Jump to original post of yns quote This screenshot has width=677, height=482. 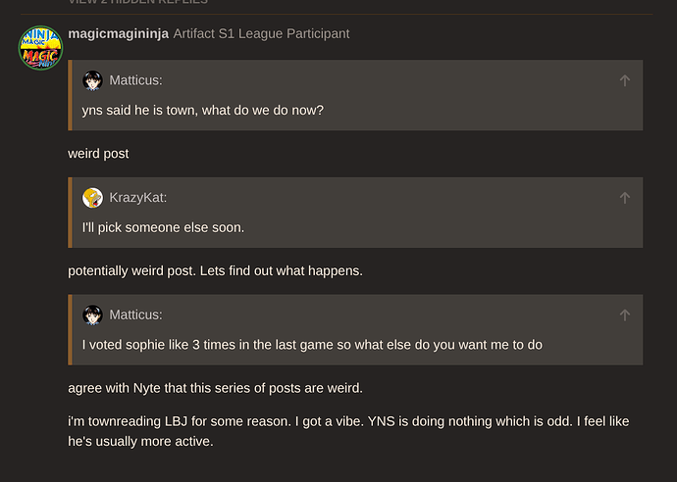coord(624,80)
